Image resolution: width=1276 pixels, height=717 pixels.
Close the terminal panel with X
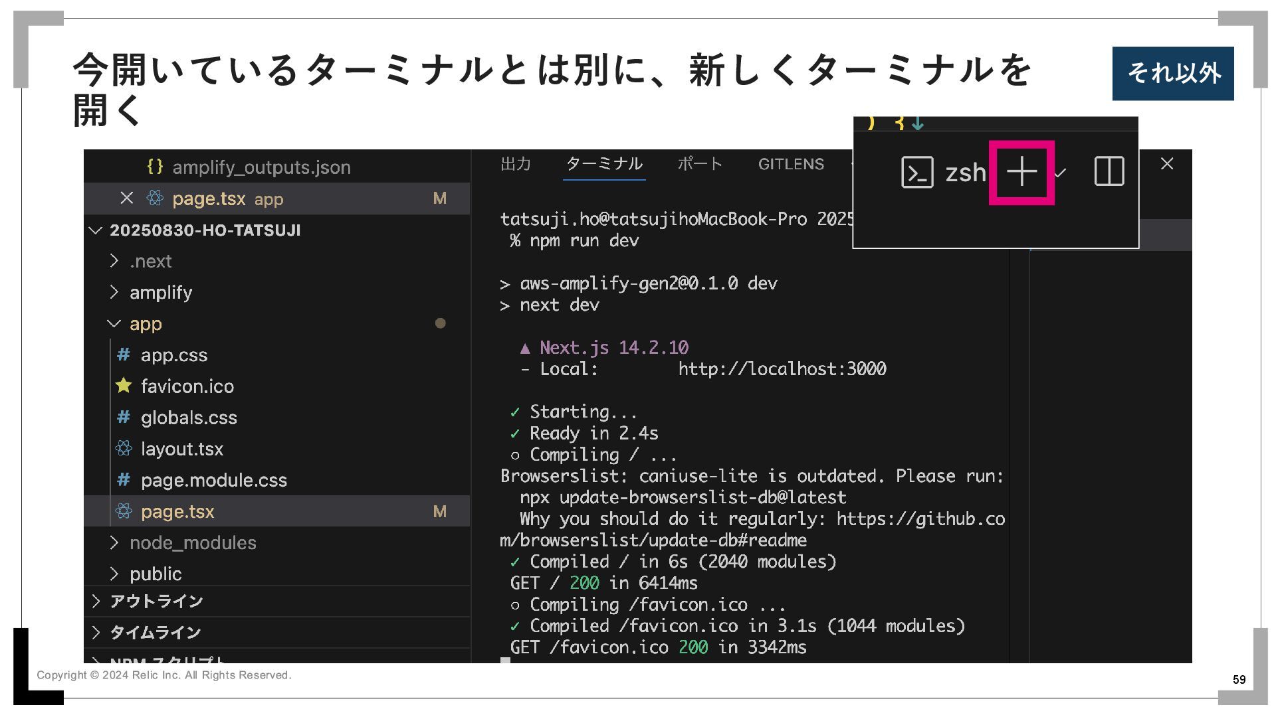[x=1167, y=163]
